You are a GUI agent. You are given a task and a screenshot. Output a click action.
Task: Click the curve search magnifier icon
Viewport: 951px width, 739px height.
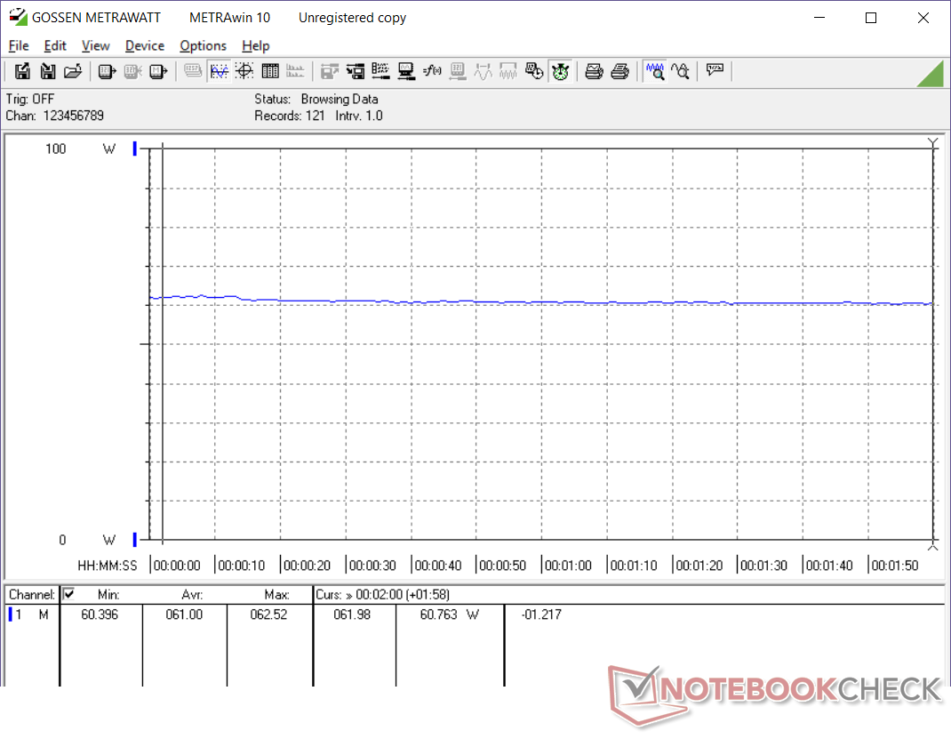pyautogui.click(x=681, y=72)
